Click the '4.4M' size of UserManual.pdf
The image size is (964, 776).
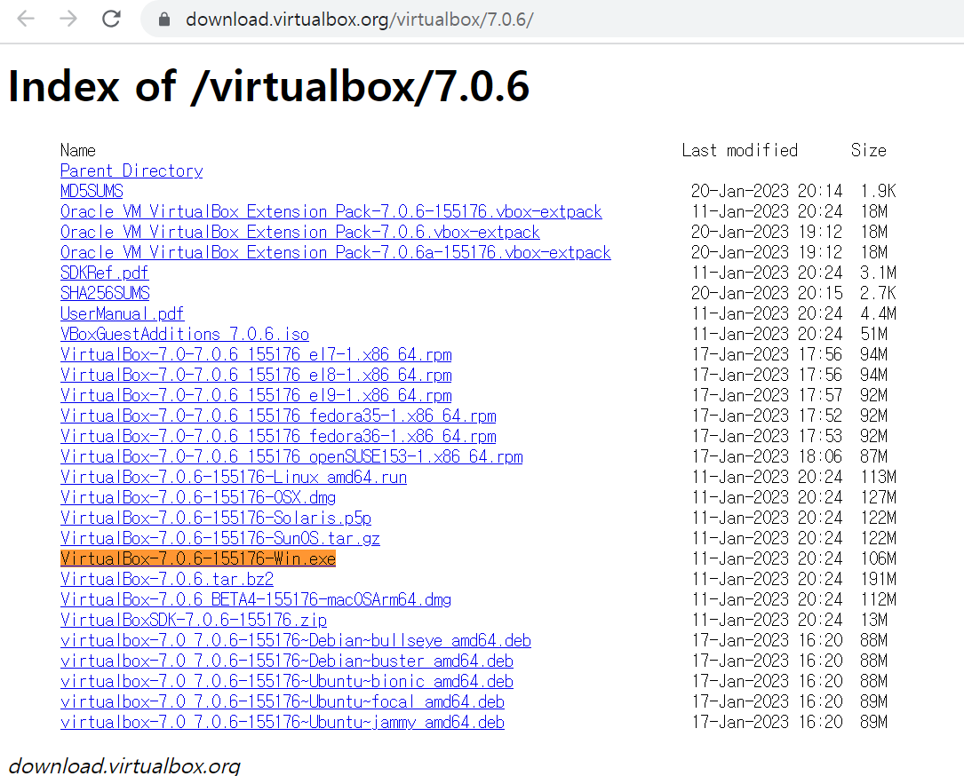click(x=879, y=313)
